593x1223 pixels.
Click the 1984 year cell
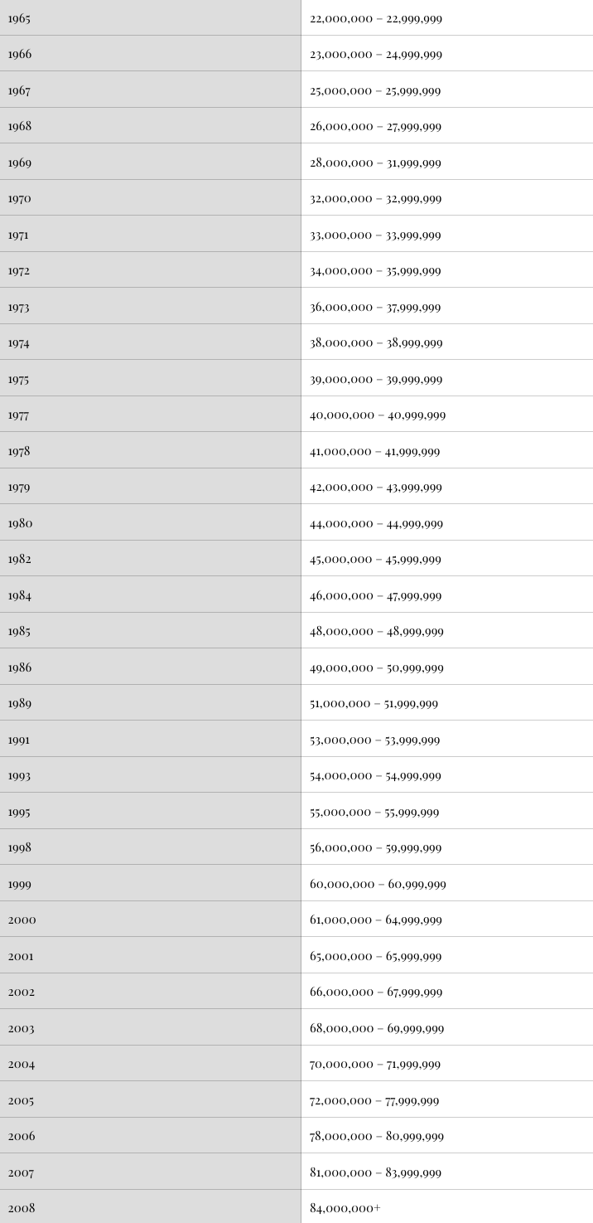pyautogui.click(x=150, y=595)
